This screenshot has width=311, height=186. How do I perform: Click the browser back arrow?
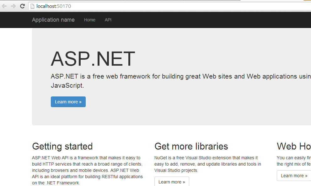tap(4, 6)
